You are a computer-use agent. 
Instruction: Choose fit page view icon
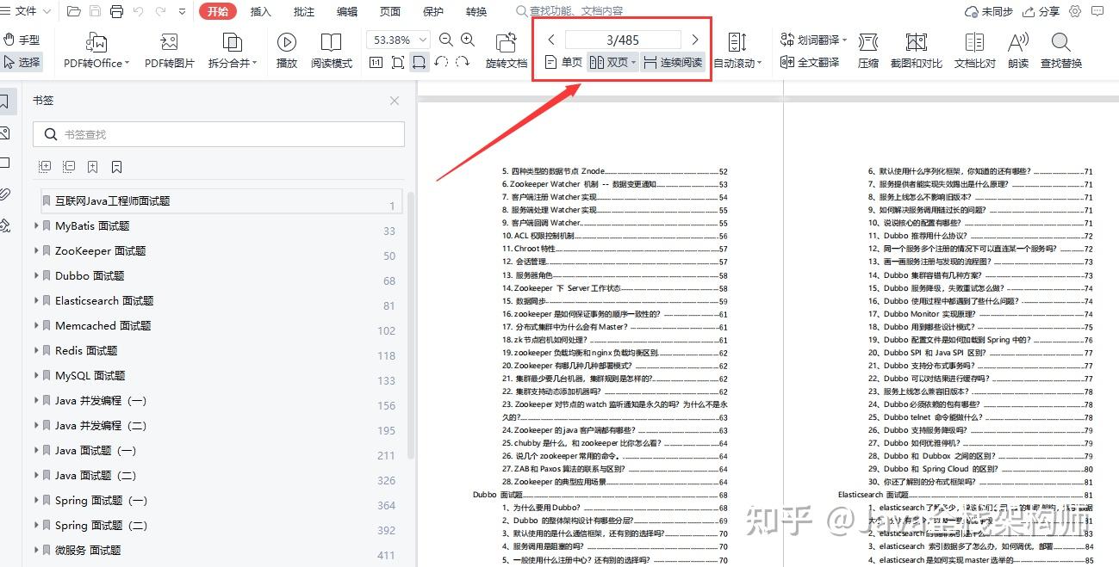coord(397,62)
